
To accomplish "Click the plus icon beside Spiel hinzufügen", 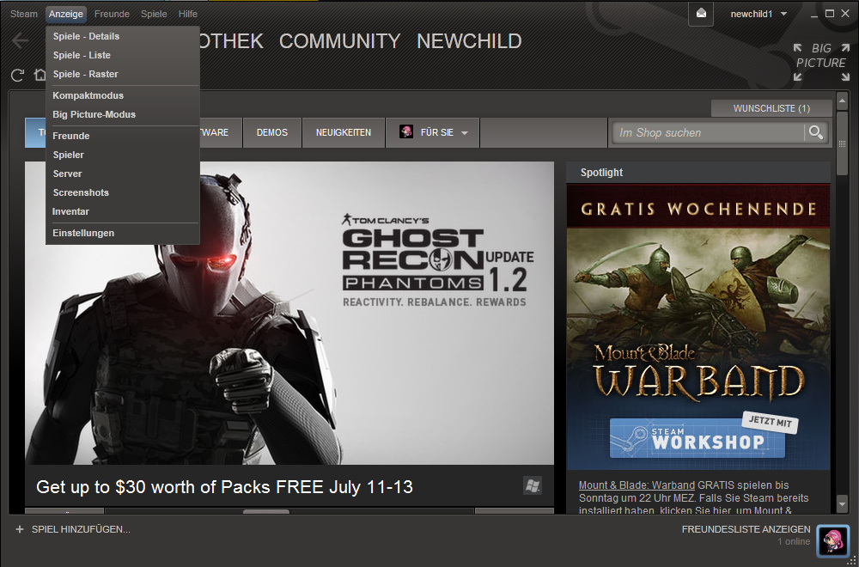I will tap(20, 529).
